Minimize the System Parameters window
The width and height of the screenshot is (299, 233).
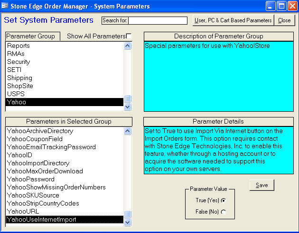tap(271, 6)
